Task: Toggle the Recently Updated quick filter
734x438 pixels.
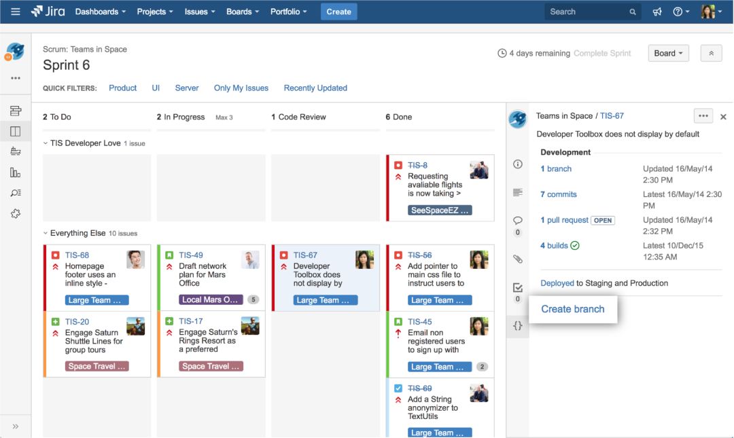Action: pyautogui.click(x=315, y=88)
